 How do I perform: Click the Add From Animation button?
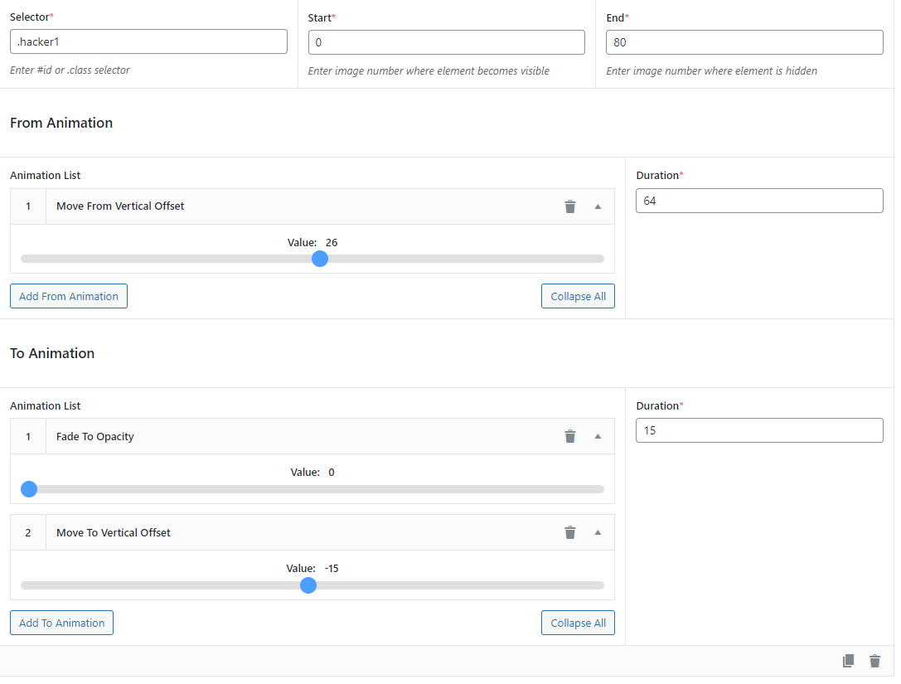[68, 297]
